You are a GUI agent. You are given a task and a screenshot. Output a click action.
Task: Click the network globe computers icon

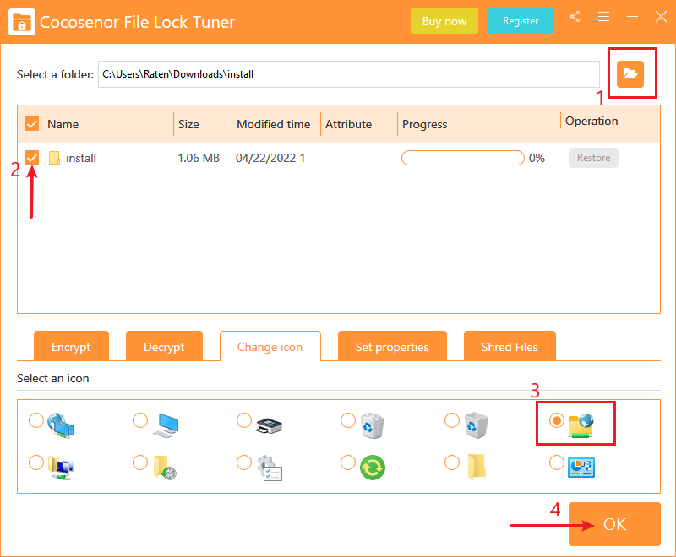(61, 425)
